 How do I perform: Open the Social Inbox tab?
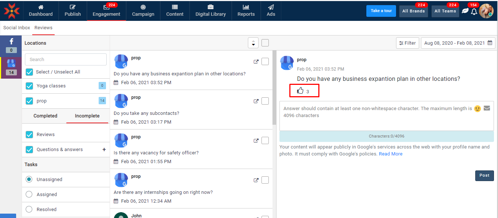point(17,28)
